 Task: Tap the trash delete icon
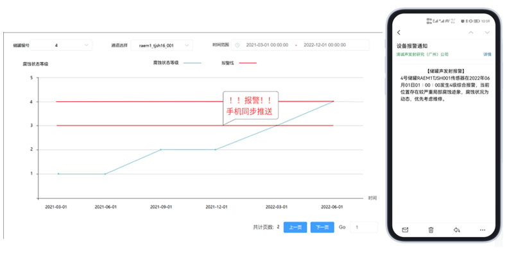coord(431,230)
